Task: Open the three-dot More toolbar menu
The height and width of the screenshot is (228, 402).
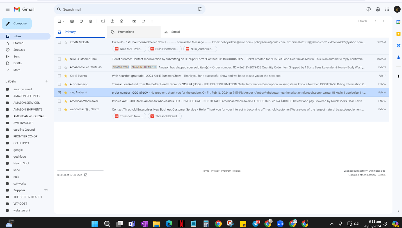Action: pos(152,21)
